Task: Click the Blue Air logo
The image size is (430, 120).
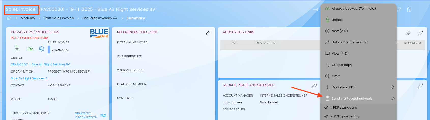Action: [x=99, y=33]
